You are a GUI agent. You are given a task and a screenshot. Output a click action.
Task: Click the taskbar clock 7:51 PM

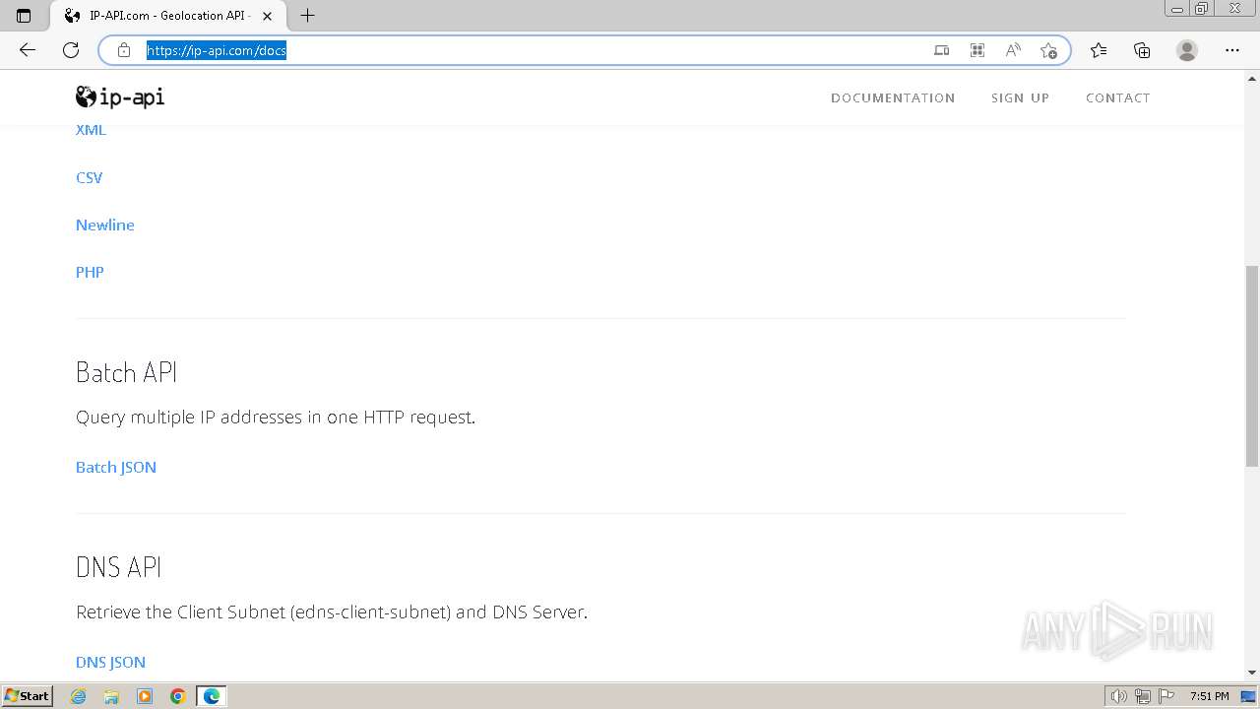pos(1210,696)
